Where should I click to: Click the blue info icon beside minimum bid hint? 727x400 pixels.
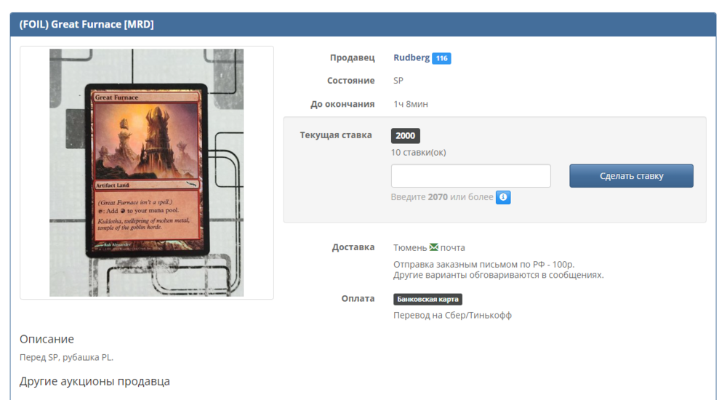pyautogui.click(x=503, y=197)
